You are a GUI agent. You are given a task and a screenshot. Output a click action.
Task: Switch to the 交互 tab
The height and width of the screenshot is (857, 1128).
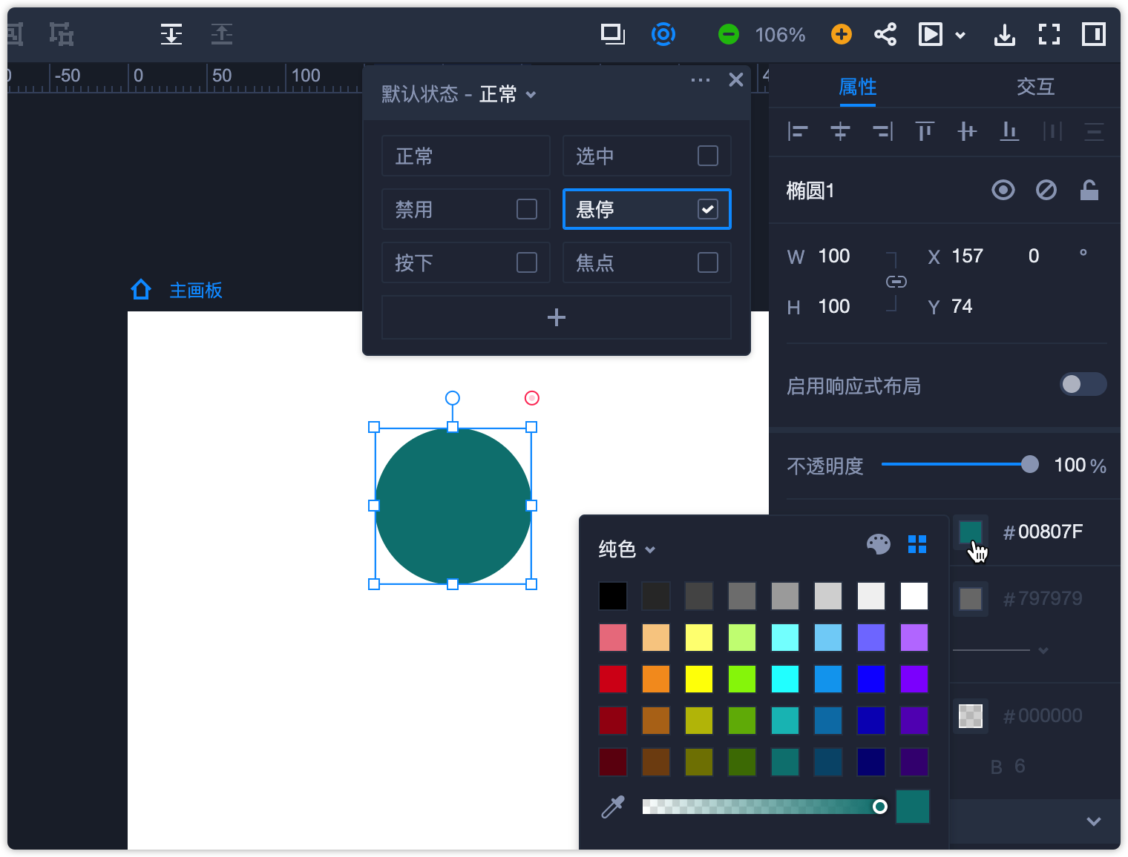pos(1035,87)
